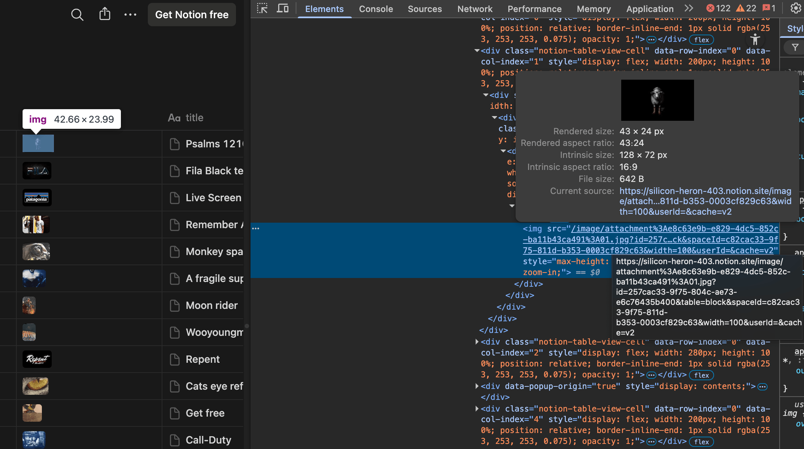Click the red error count badge
Image resolution: width=804 pixels, height=449 pixels.
pos(718,8)
